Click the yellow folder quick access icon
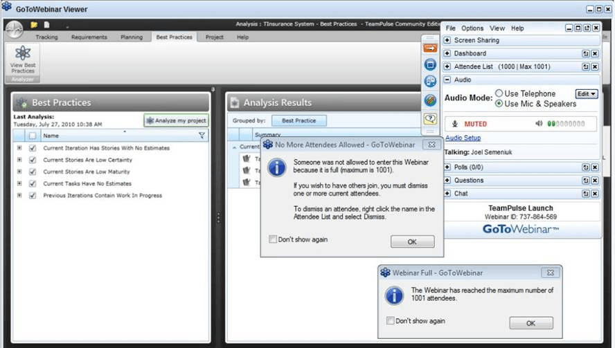Screen dimensions: 615x348 [x=34, y=25]
